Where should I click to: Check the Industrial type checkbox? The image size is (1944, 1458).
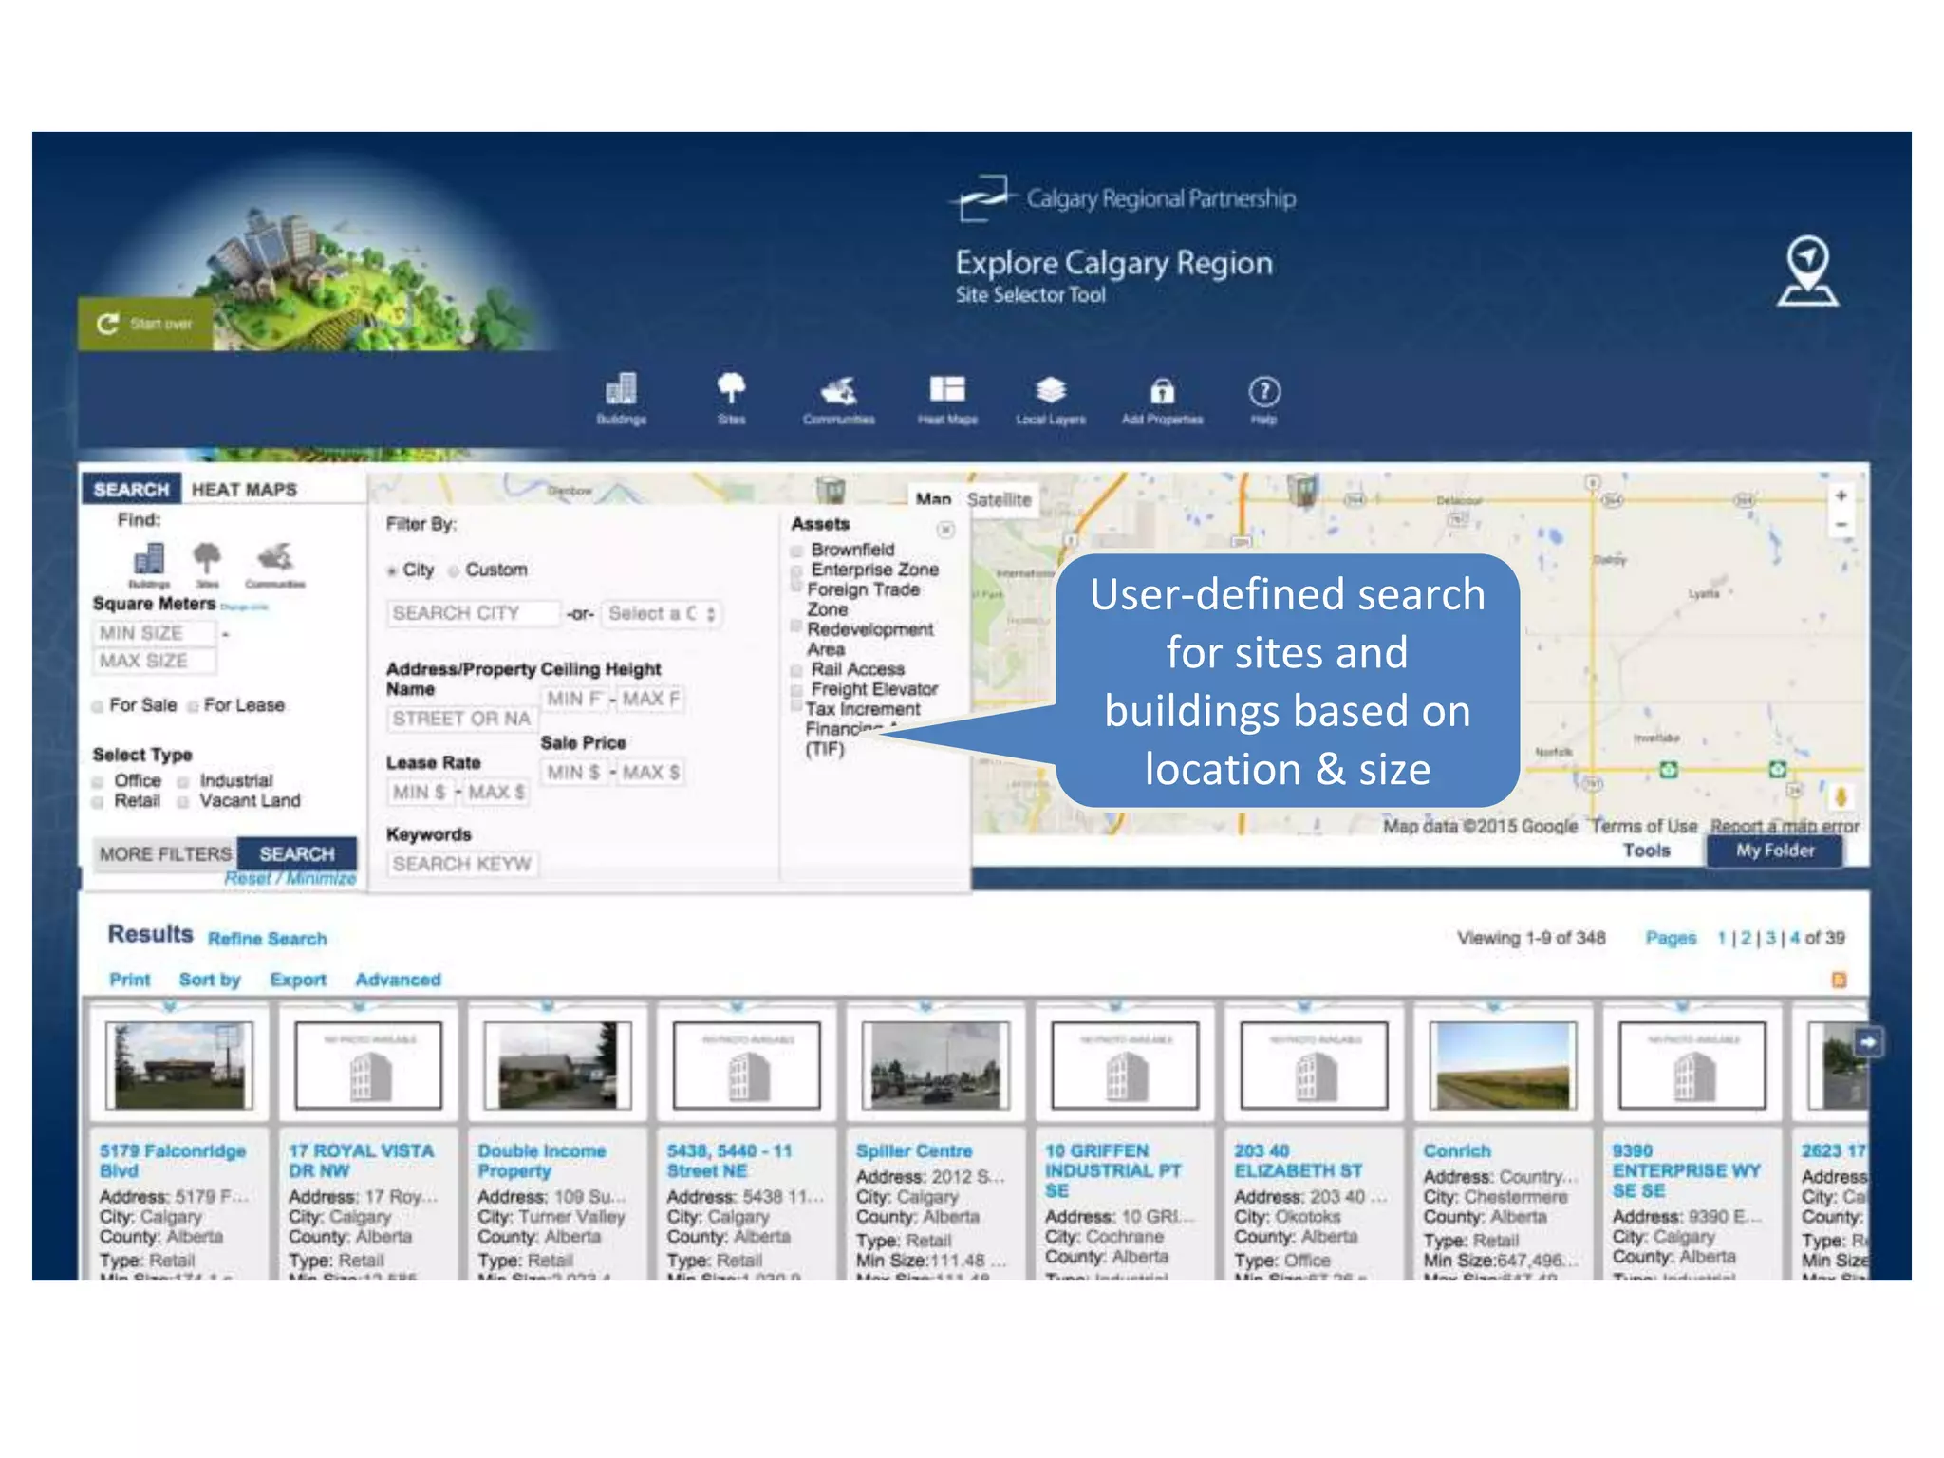coord(183,782)
